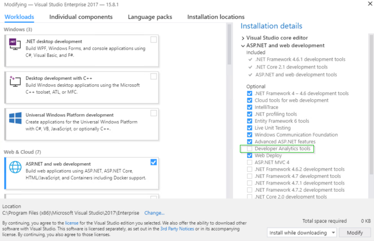This screenshot has width=374, height=241.
Task: Click the installation path text
Action: click(x=71, y=213)
